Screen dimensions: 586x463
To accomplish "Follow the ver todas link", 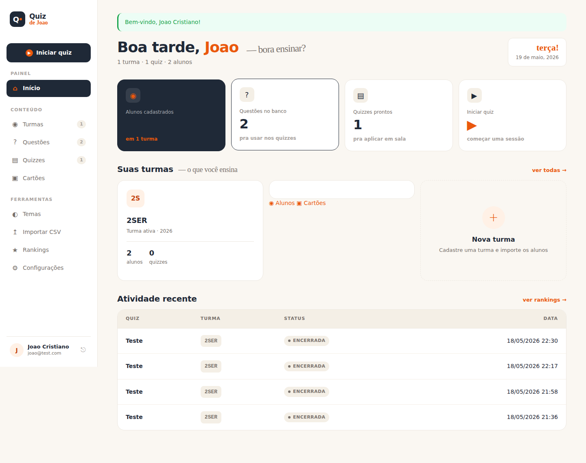I will click(x=549, y=170).
